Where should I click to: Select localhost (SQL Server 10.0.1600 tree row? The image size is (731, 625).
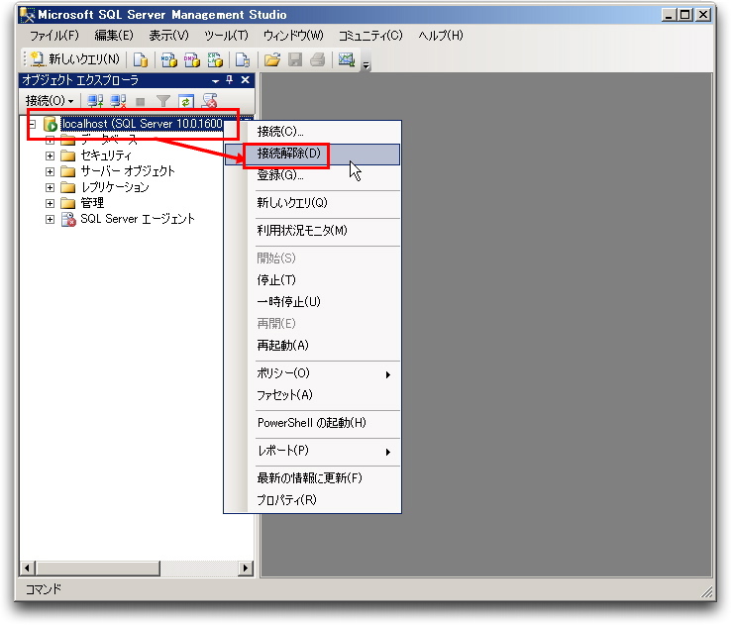pyautogui.click(x=143, y=124)
